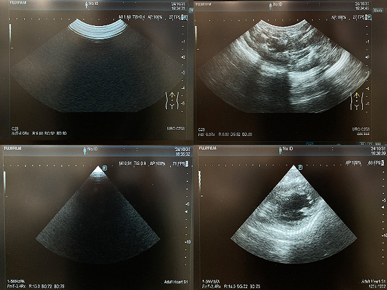This screenshot has width=387, height=290.
Task: Click the FUJIFILM logo in the 16:34:41 scan
Action: [x=203, y=4]
